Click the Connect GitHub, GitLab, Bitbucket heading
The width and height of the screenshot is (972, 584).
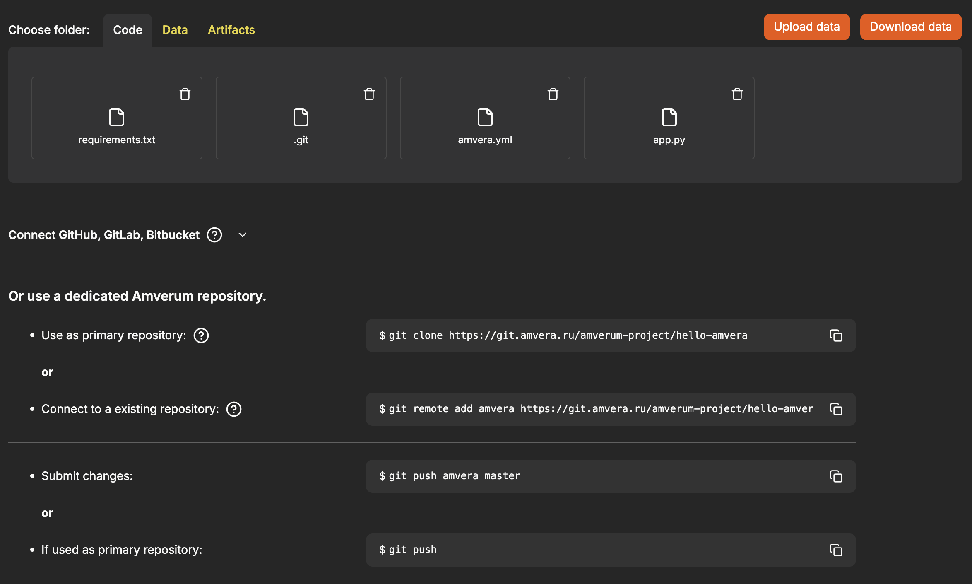pyautogui.click(x=104, y=235)
